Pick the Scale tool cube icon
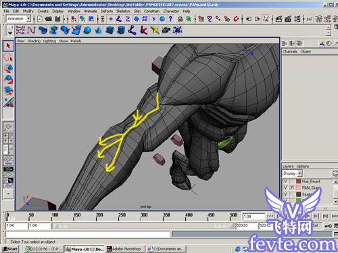The width and height of the screenshot is (338, 253). pos(8,90)
